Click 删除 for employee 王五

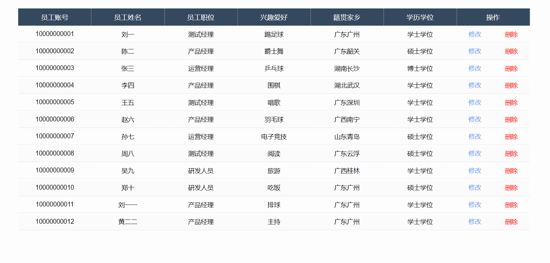tap(511, 102)
